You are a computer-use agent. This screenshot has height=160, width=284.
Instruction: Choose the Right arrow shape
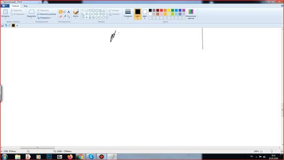point(97,14)
